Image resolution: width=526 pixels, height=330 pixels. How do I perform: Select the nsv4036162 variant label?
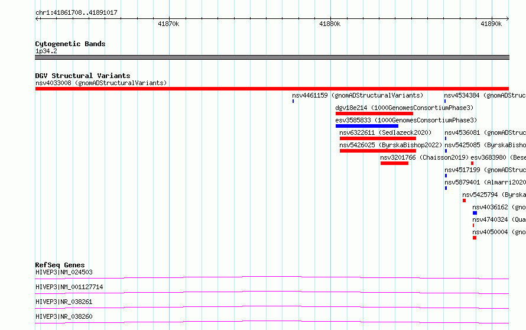tap(499, 207)
